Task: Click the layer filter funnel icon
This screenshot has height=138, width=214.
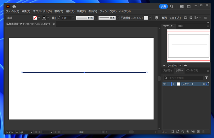Action: coord(206,78)
